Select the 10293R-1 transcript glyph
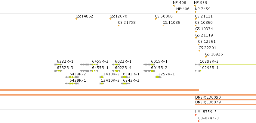This screenshot has width=256, height=123. [x=226, y=71]
